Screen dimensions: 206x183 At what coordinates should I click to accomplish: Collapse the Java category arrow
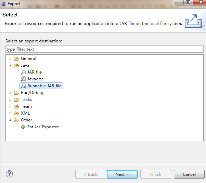click(11, 65)
